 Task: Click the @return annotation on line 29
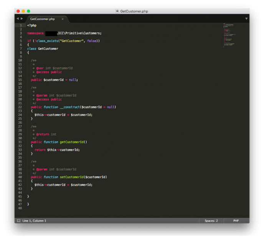coord(43,134)
